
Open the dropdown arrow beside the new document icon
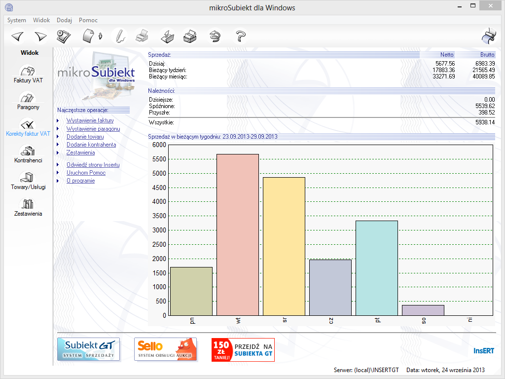100,36
